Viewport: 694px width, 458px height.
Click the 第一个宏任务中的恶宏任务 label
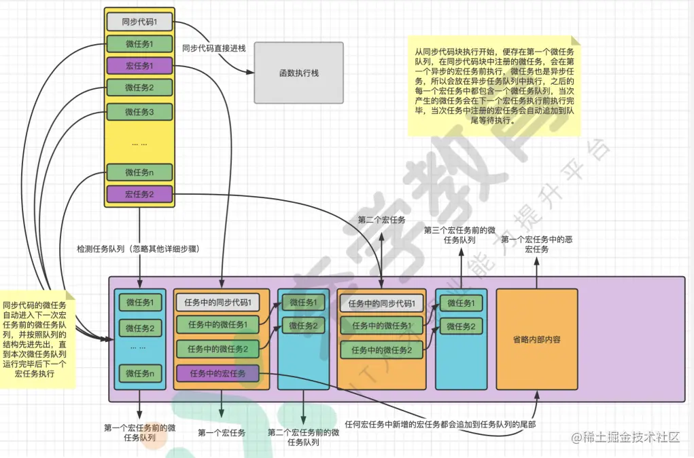click(536, 244)
